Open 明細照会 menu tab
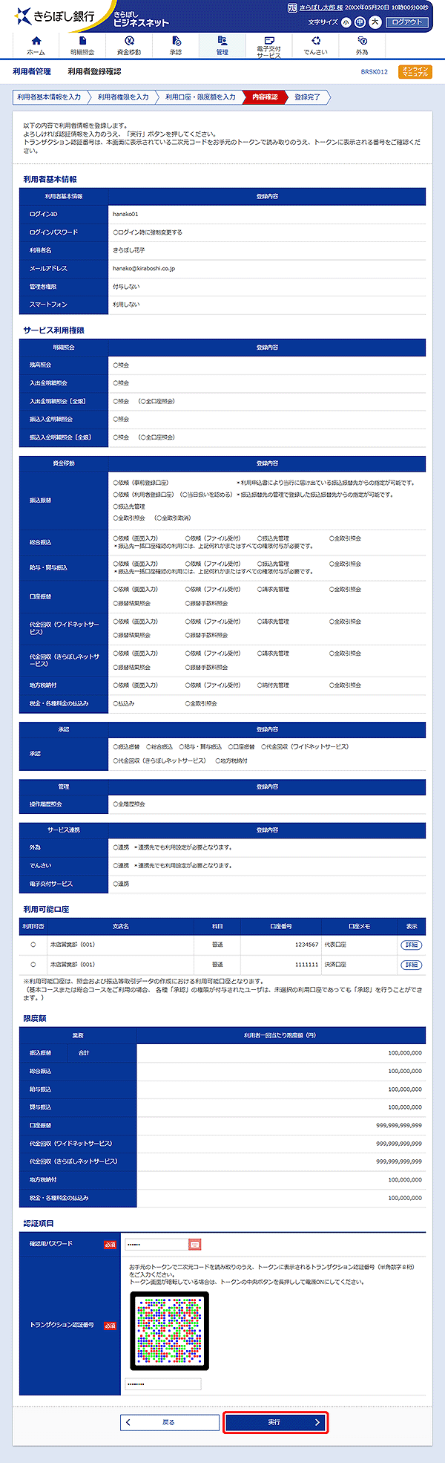Image resolution: width=445 pixels, height=1463 pixels. pyautogui.click(x=82, y=45)
